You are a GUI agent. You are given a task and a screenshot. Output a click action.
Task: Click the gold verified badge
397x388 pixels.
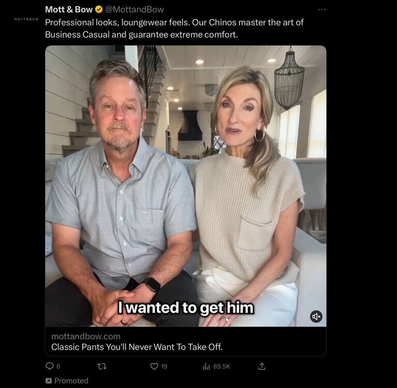99,9
